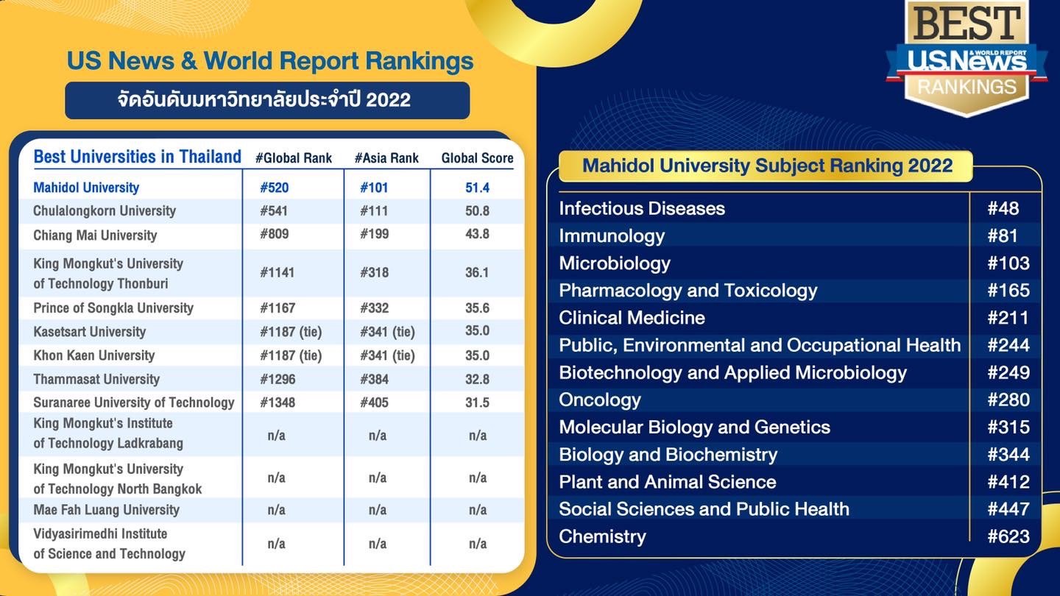This screenshot has width=1060, height=596.
Task: Click the Oncology subject row
Action: click(x=600, y=400)
